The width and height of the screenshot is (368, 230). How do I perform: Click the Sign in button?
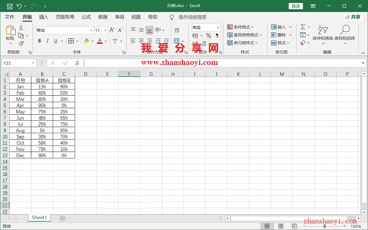[295, 6]
